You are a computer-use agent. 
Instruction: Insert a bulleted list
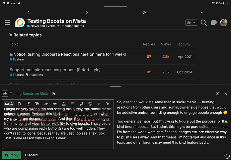[73, 104]
